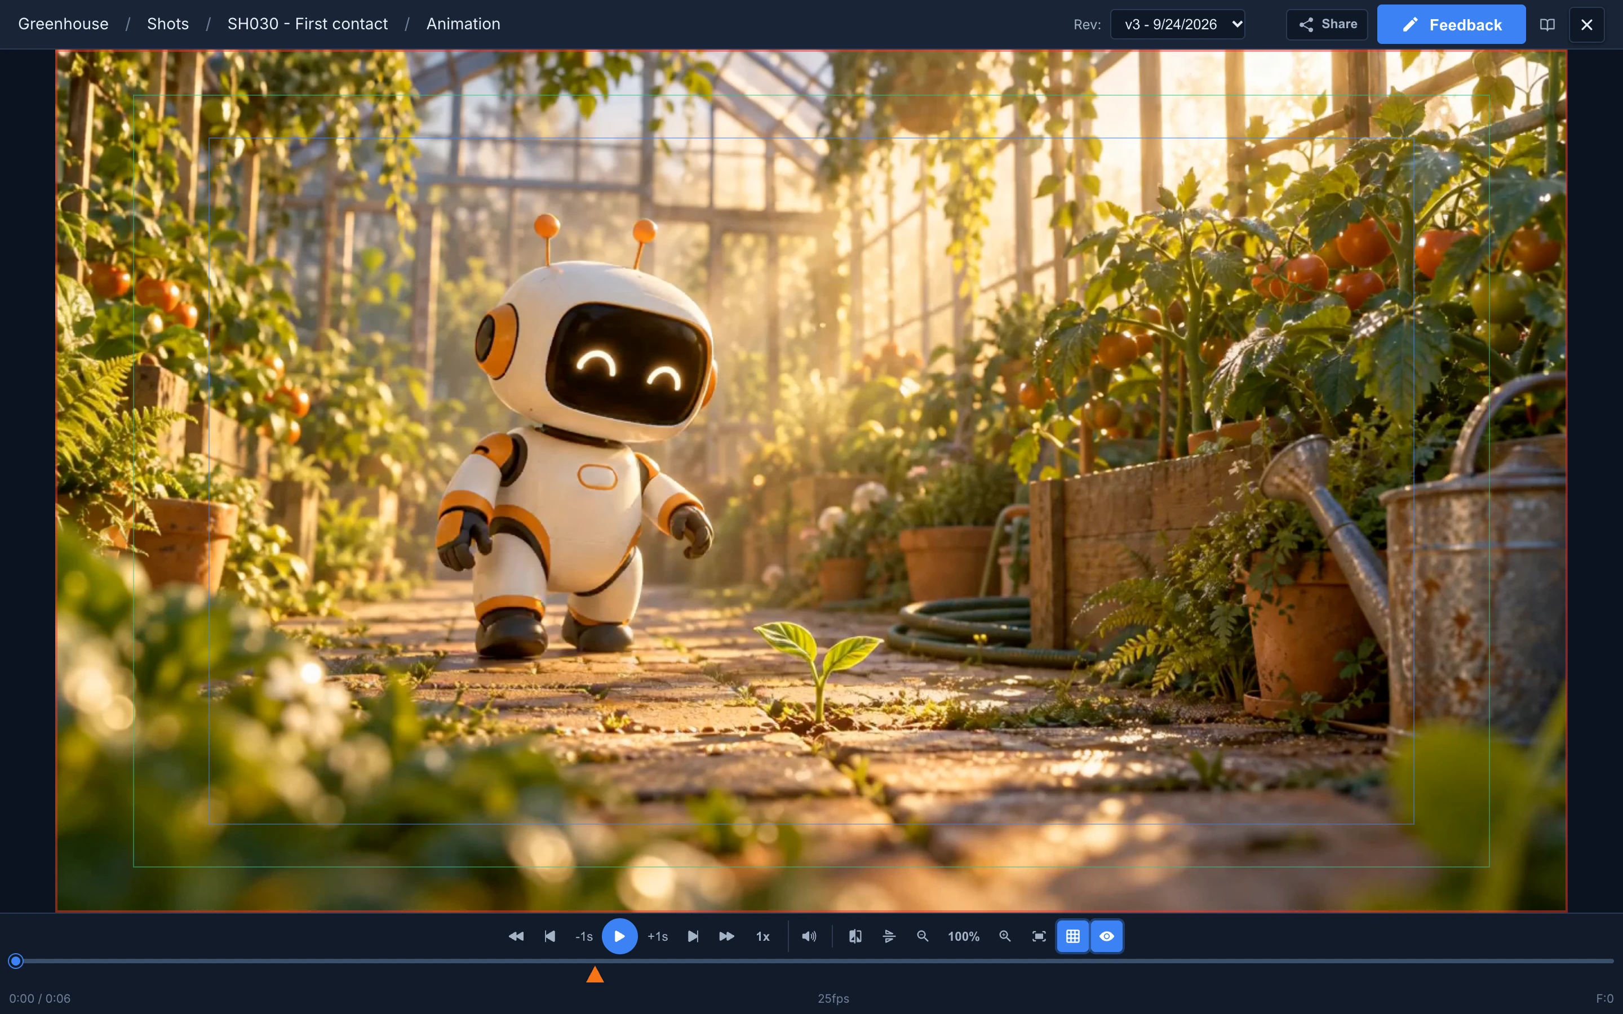This screenshot has width=1623, height=1014.
Task: Select the Animation breadcrumb
Action: (x=463, y=24)
